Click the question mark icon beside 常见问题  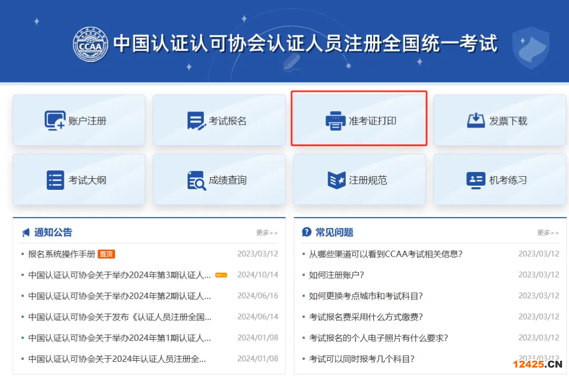coord(307,232)
